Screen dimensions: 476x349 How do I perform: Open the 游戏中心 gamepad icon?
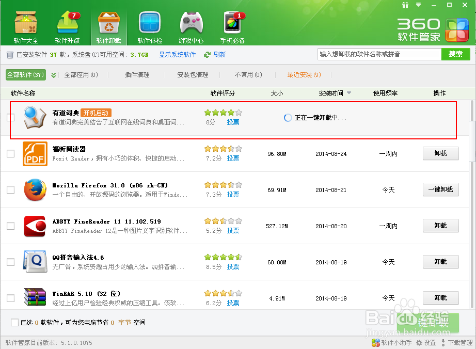coord(191,23)
